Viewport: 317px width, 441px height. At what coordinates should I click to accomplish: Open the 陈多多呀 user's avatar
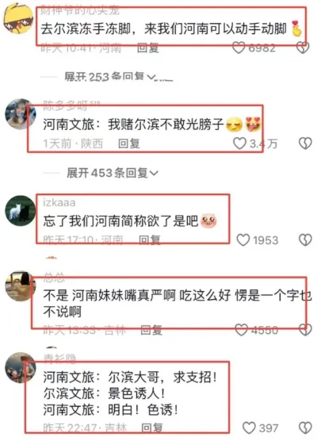point(21,114)
